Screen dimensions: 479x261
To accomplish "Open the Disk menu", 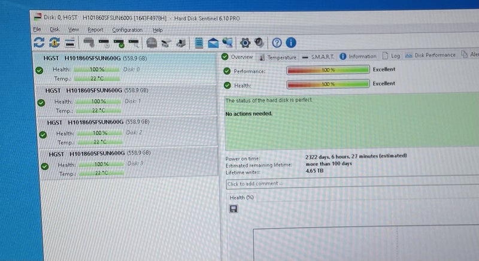I will [54, 29].
